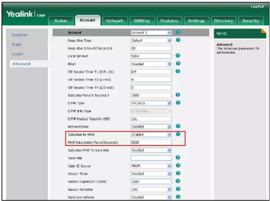Open the Security tab
Screen dimensions: 270x201
pos(251,21)
